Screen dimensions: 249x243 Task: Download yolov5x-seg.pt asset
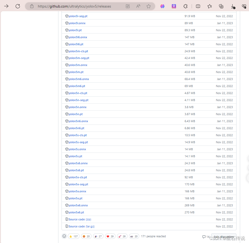(x=78, y=184)
